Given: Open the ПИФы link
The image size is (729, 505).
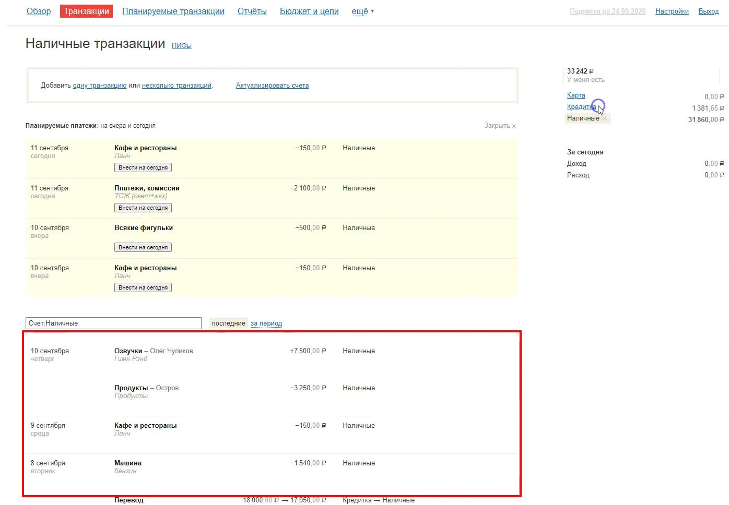Looking at the screenshot, I should tap(182, 45).
